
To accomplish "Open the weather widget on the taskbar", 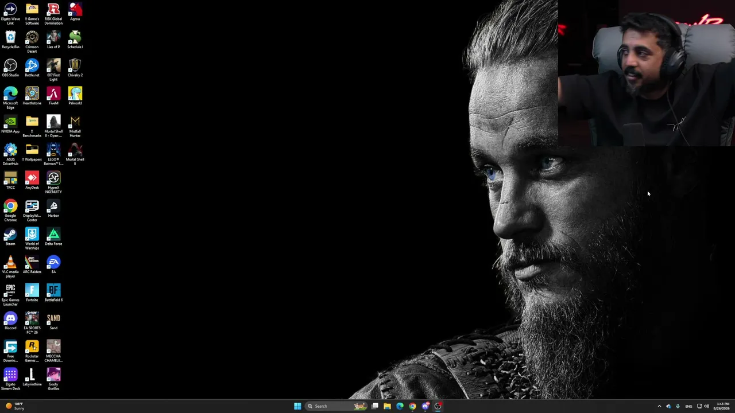I will [14, 406].
